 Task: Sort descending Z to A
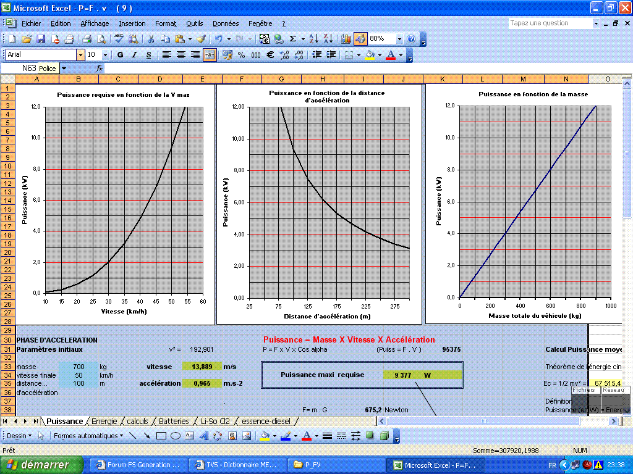pos(328,39)
